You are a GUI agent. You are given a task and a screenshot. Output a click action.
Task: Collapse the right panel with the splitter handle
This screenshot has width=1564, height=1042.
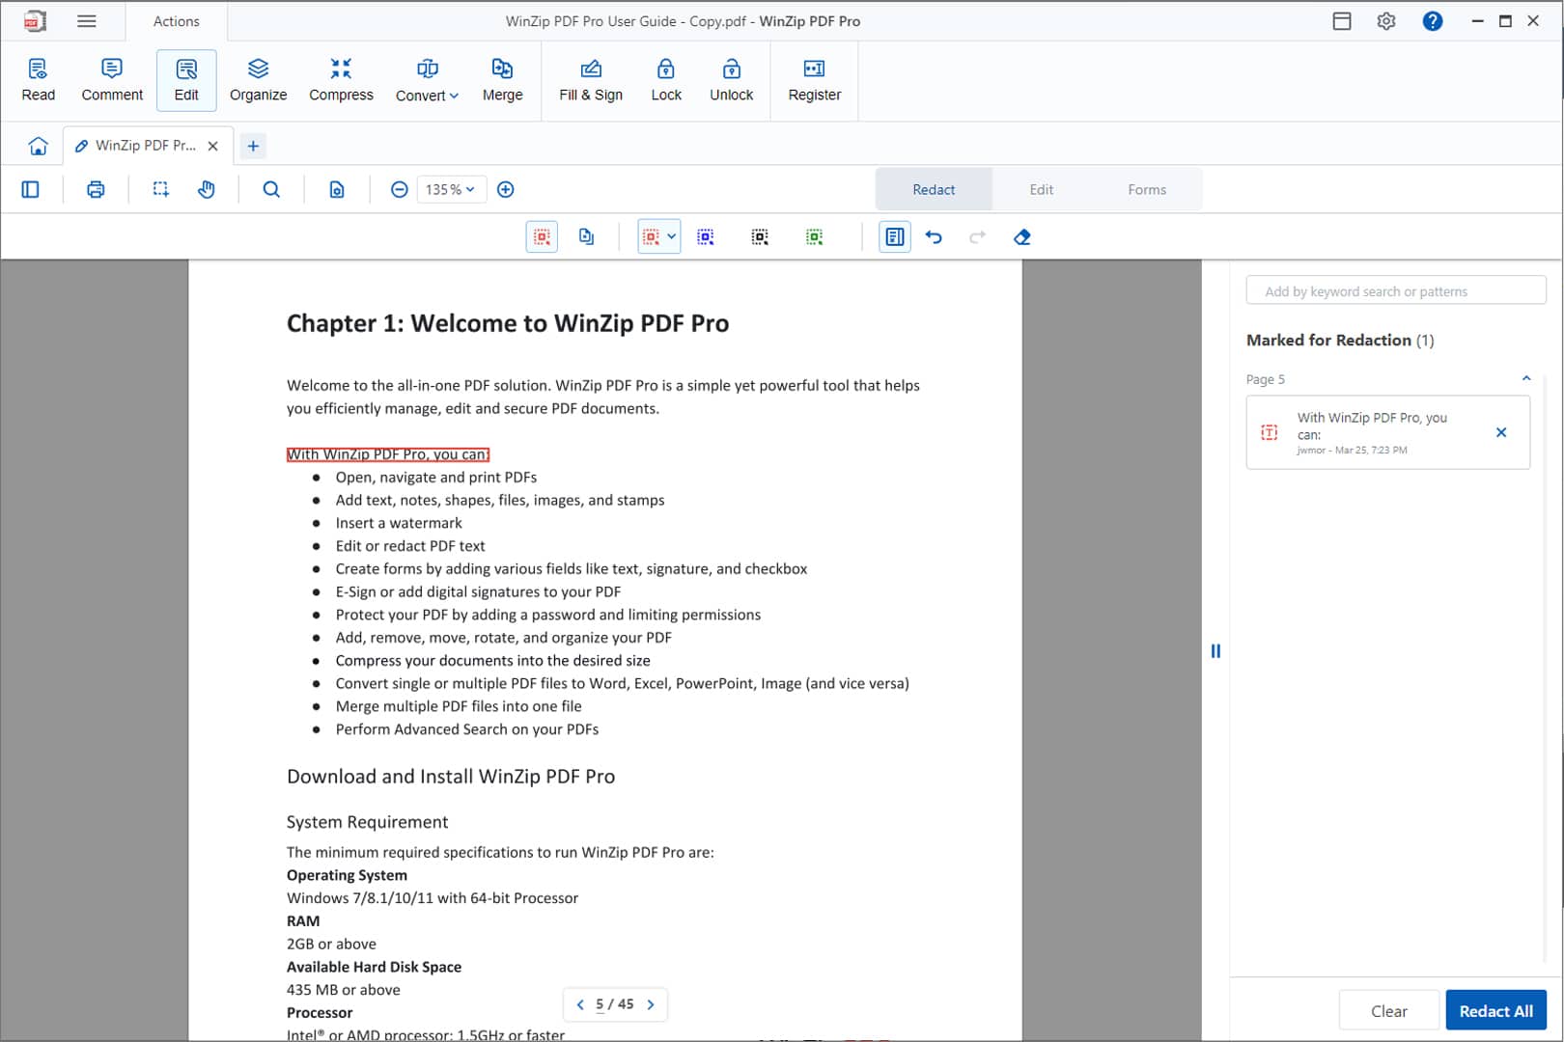click(x=1215, y=651)
